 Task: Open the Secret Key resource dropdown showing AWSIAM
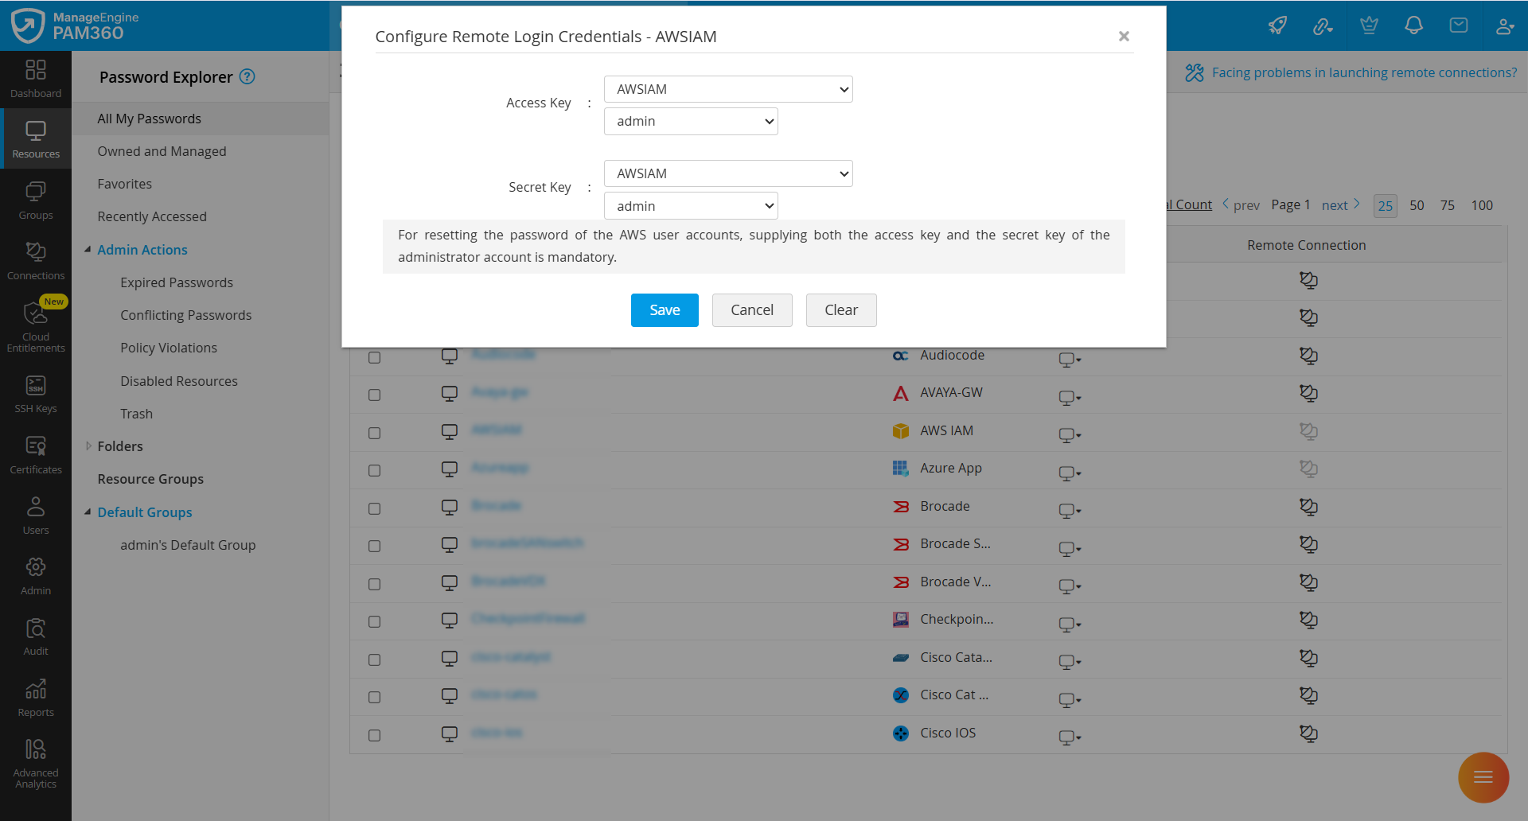(727, 173)
